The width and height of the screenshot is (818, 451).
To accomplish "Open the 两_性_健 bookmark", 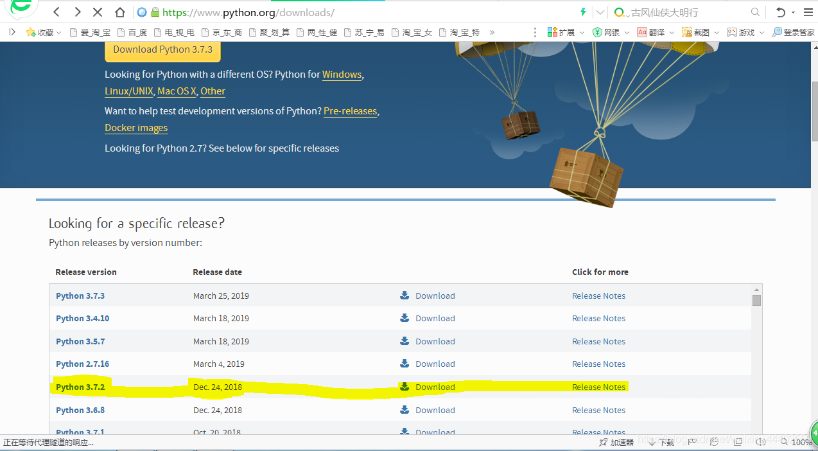I will (317, 32).
